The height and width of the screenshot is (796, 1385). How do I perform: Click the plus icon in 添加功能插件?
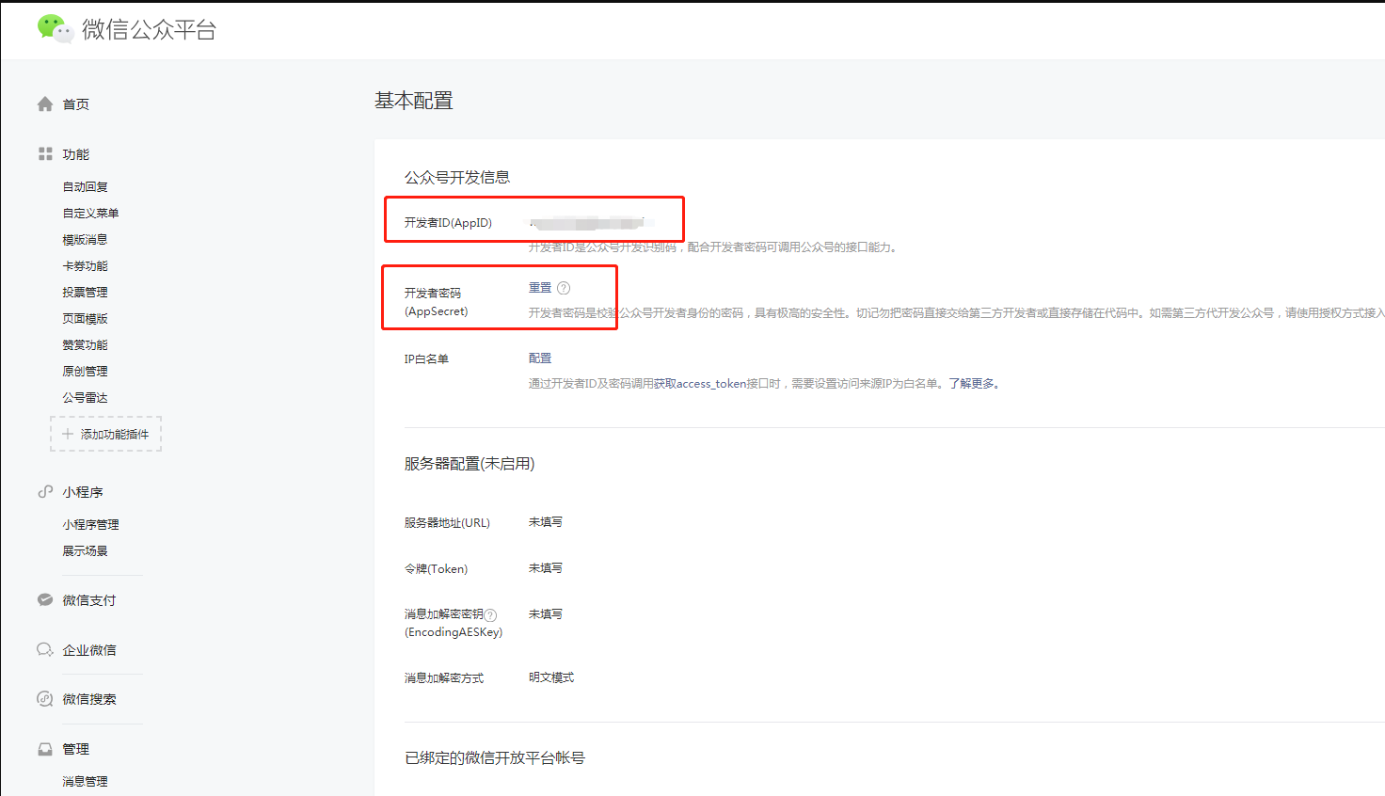point(68,434)
